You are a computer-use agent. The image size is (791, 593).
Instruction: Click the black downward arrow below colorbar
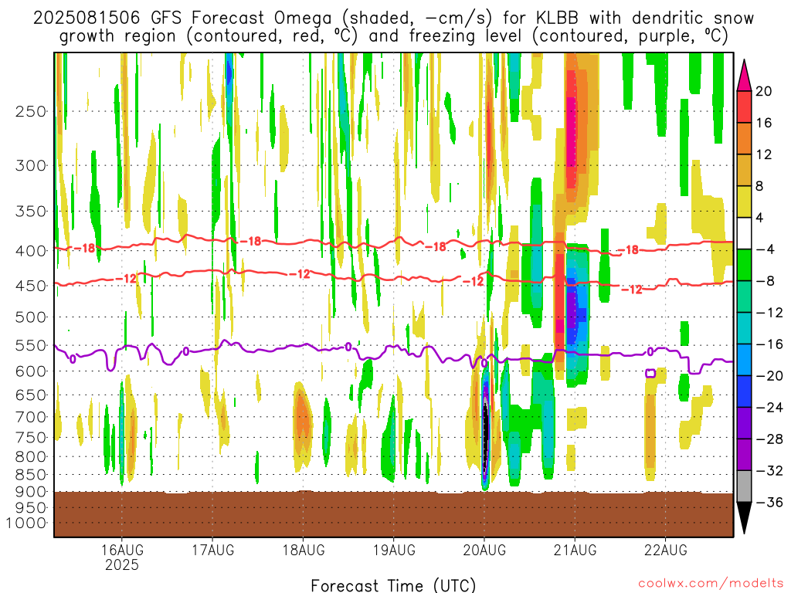point(744,517)
